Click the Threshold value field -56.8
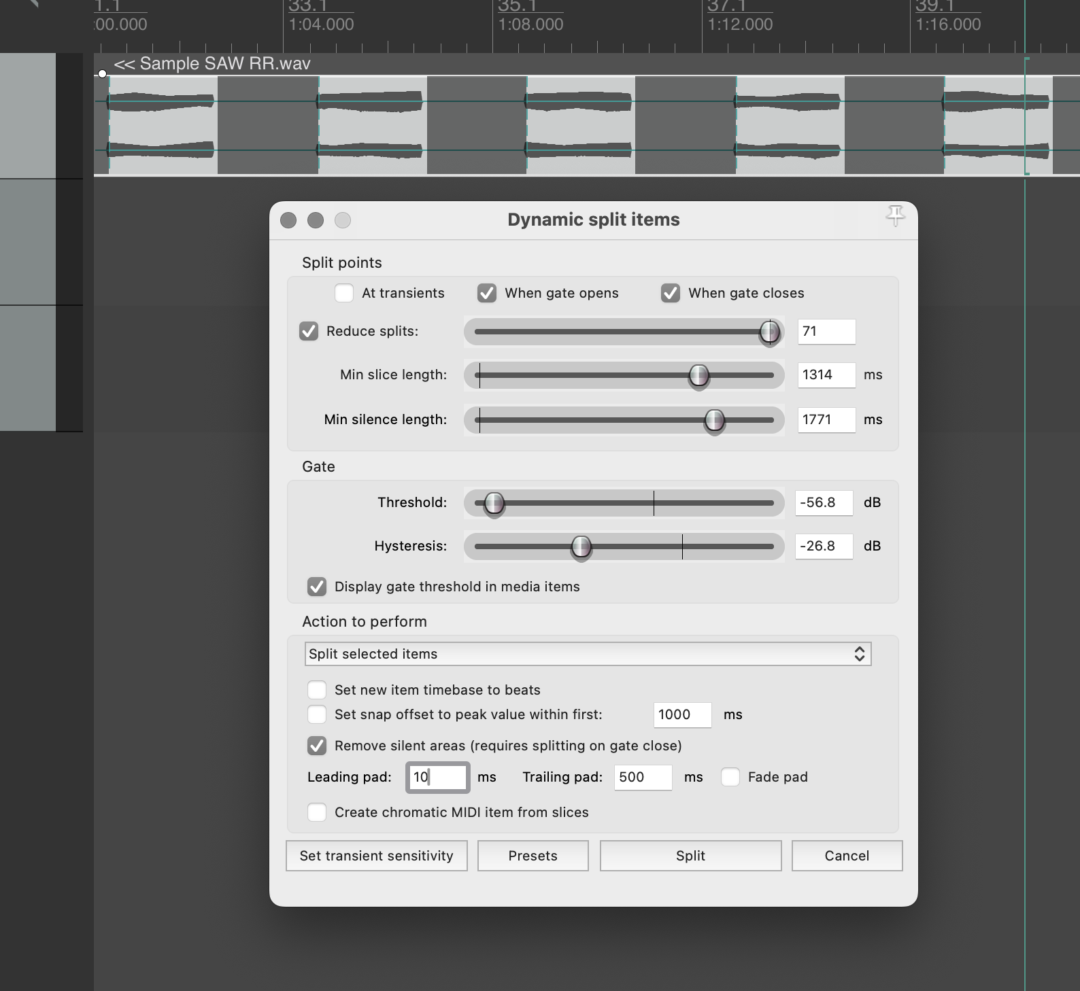Viewport: 1080px width, 991px height. [824, 502]
